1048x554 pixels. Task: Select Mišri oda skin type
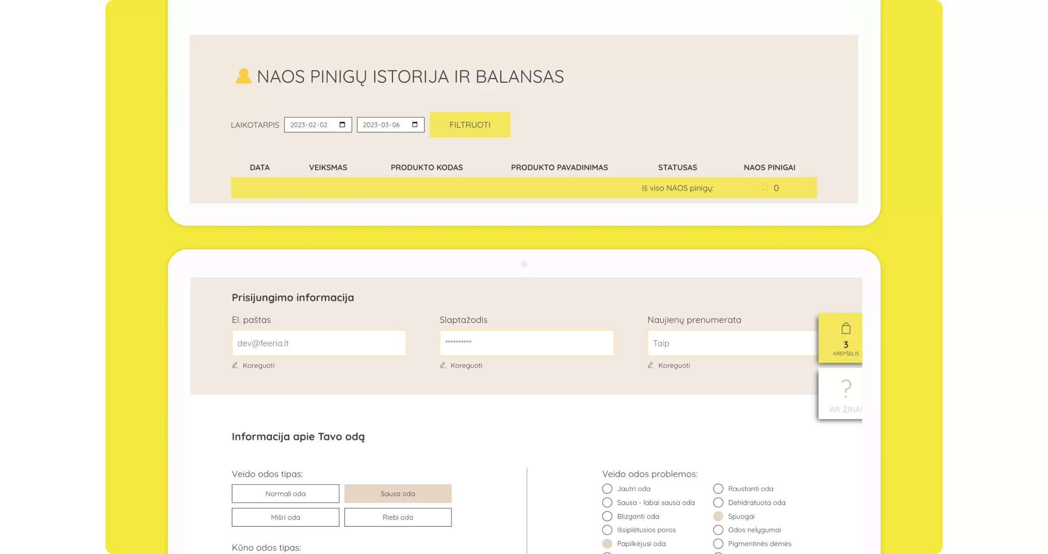coord(286,518)
